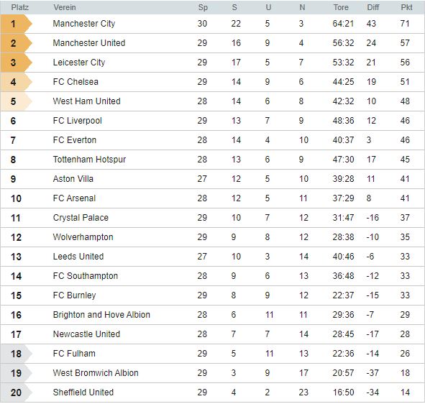
Task: Click the Diff column header
Action: click(373, 7)
